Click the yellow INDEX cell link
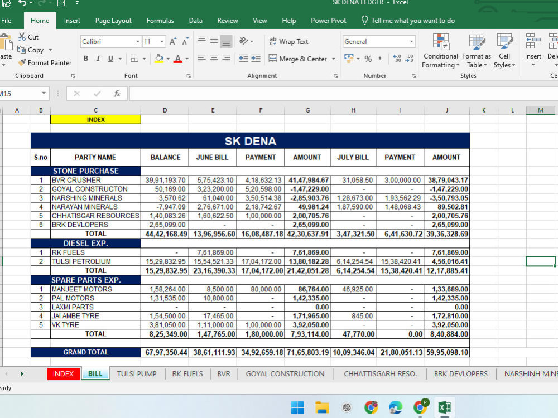558x418 pixels. click(x=96, y=119)
